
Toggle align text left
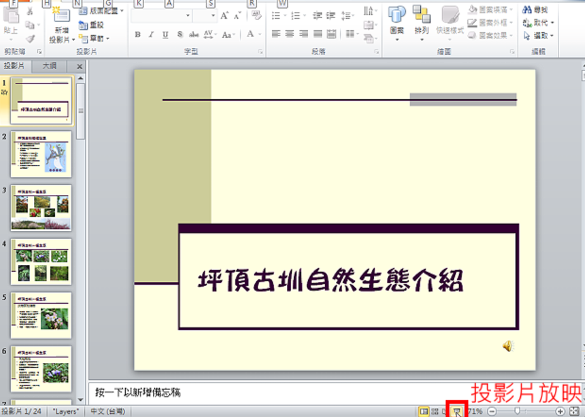(x=276, y=34)
